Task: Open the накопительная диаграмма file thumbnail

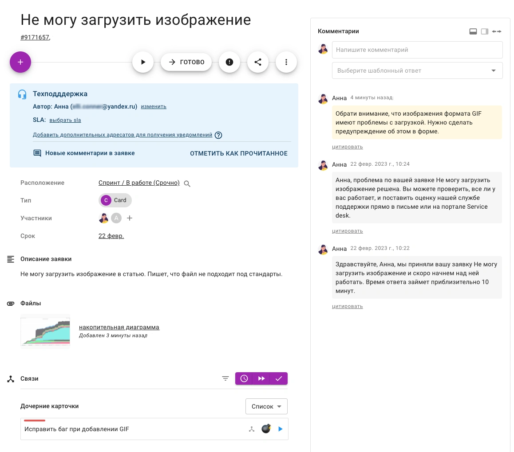Action: (45, 331)
